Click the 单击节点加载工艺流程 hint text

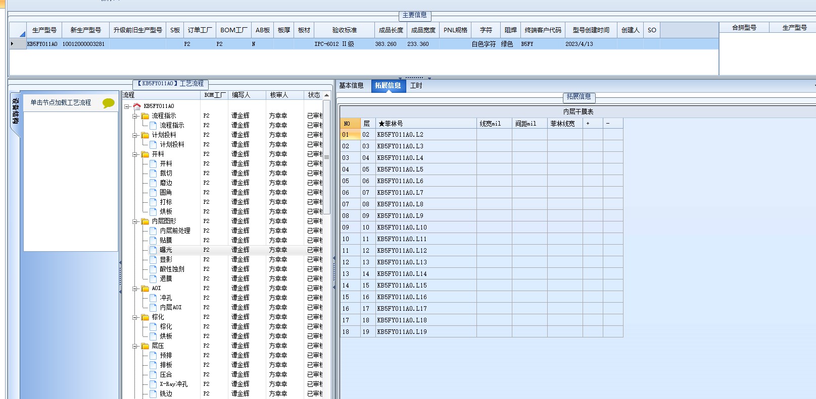[x=61, y=102]
